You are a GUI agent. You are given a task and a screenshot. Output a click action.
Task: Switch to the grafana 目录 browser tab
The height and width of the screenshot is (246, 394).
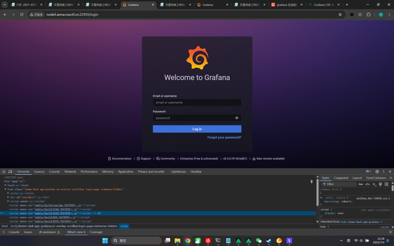pos(287,5)
